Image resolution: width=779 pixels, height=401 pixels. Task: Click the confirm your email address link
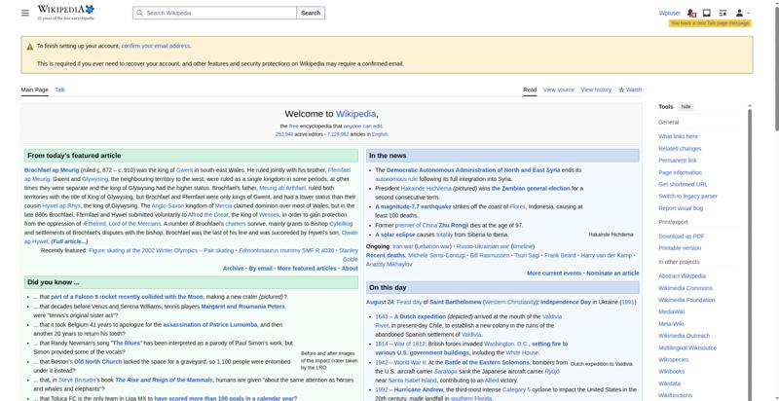click(156, 46)
